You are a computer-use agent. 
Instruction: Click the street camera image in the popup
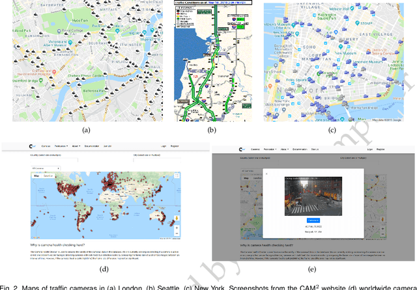pyautogui.click(x=313, y=196)
